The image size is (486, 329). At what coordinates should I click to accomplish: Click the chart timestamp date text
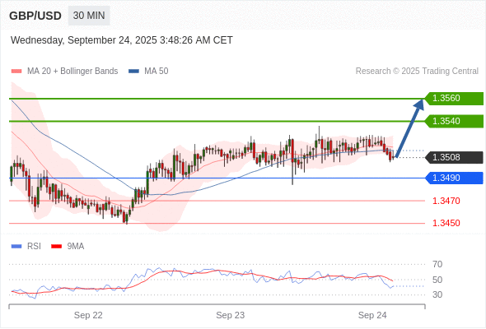(122, 40)
